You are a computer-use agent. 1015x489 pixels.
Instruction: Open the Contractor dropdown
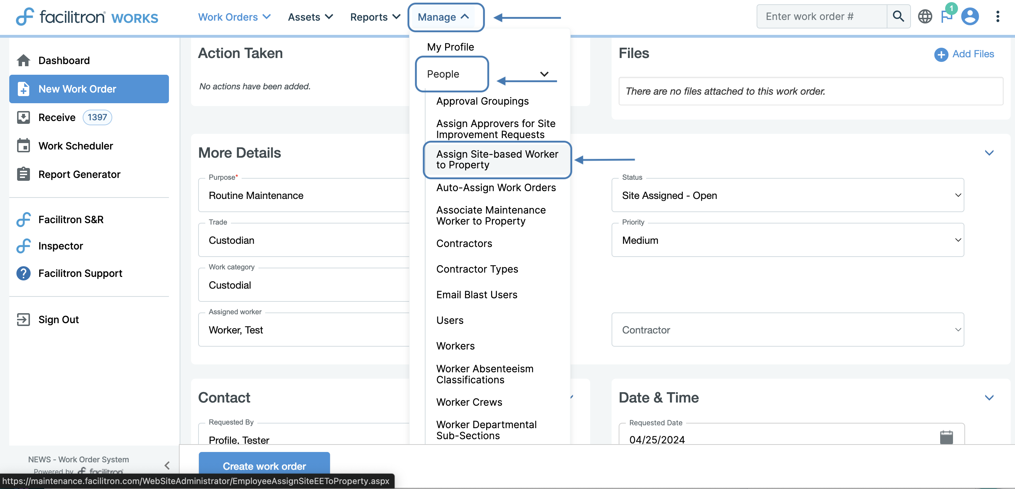tap(787, 330)
